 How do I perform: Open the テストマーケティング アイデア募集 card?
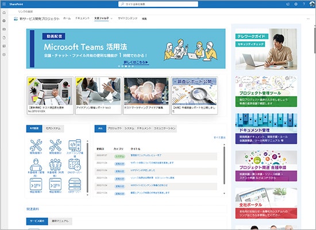pyautogui.click(x=147, y=95)
